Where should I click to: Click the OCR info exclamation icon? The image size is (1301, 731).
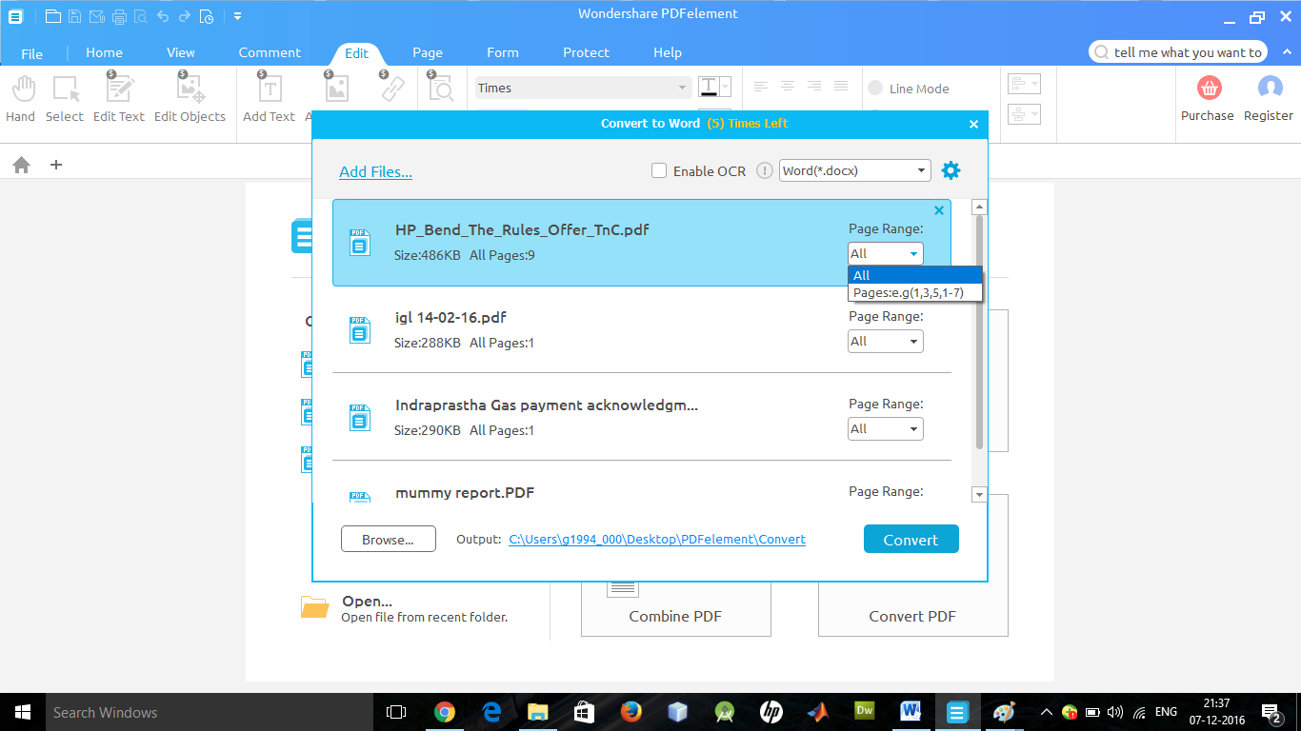tap(764, 170)
